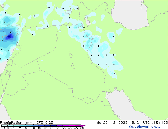The image size is (168, 129).
Task: Select the legend swatch between 1 and 2
Action: point(17,126)
